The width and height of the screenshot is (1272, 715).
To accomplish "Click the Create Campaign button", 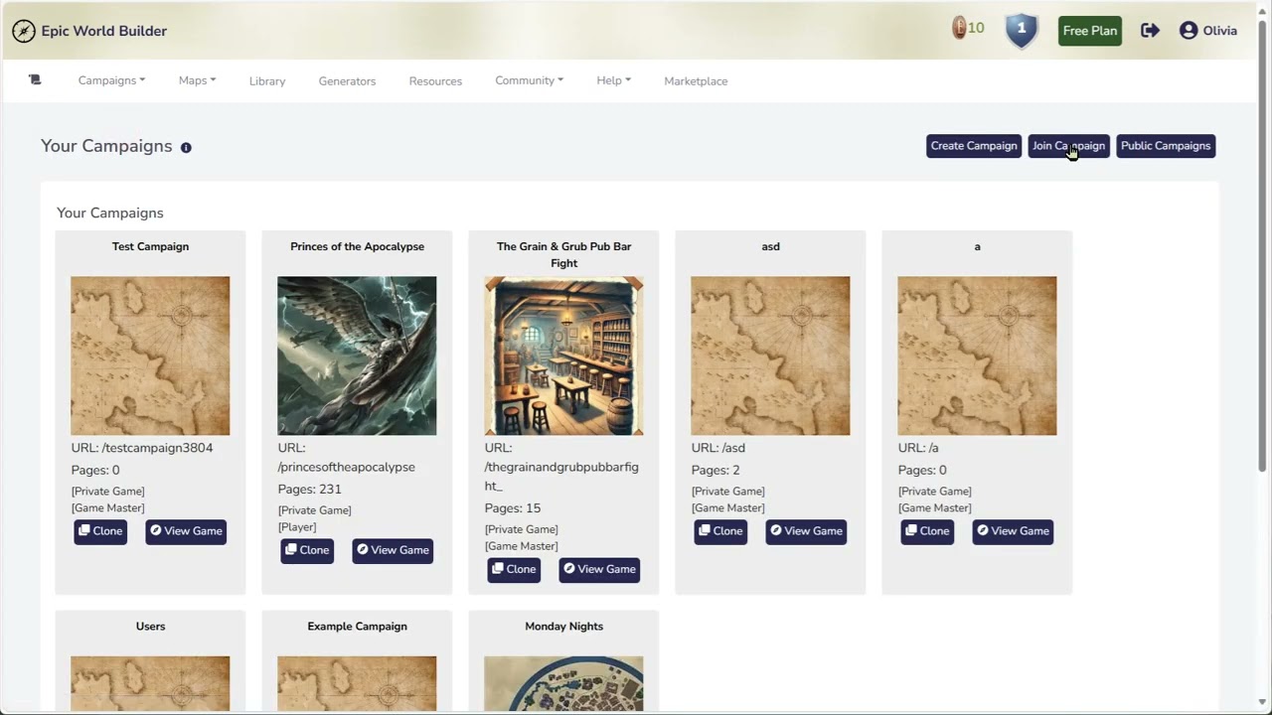I will [x=974, y=146].
